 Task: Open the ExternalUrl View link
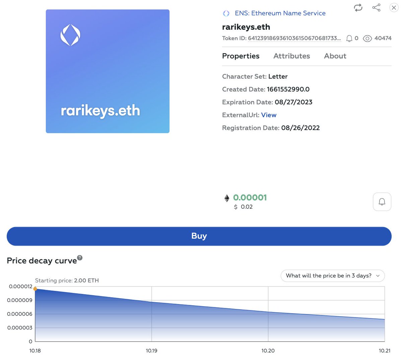click(269, 115)
